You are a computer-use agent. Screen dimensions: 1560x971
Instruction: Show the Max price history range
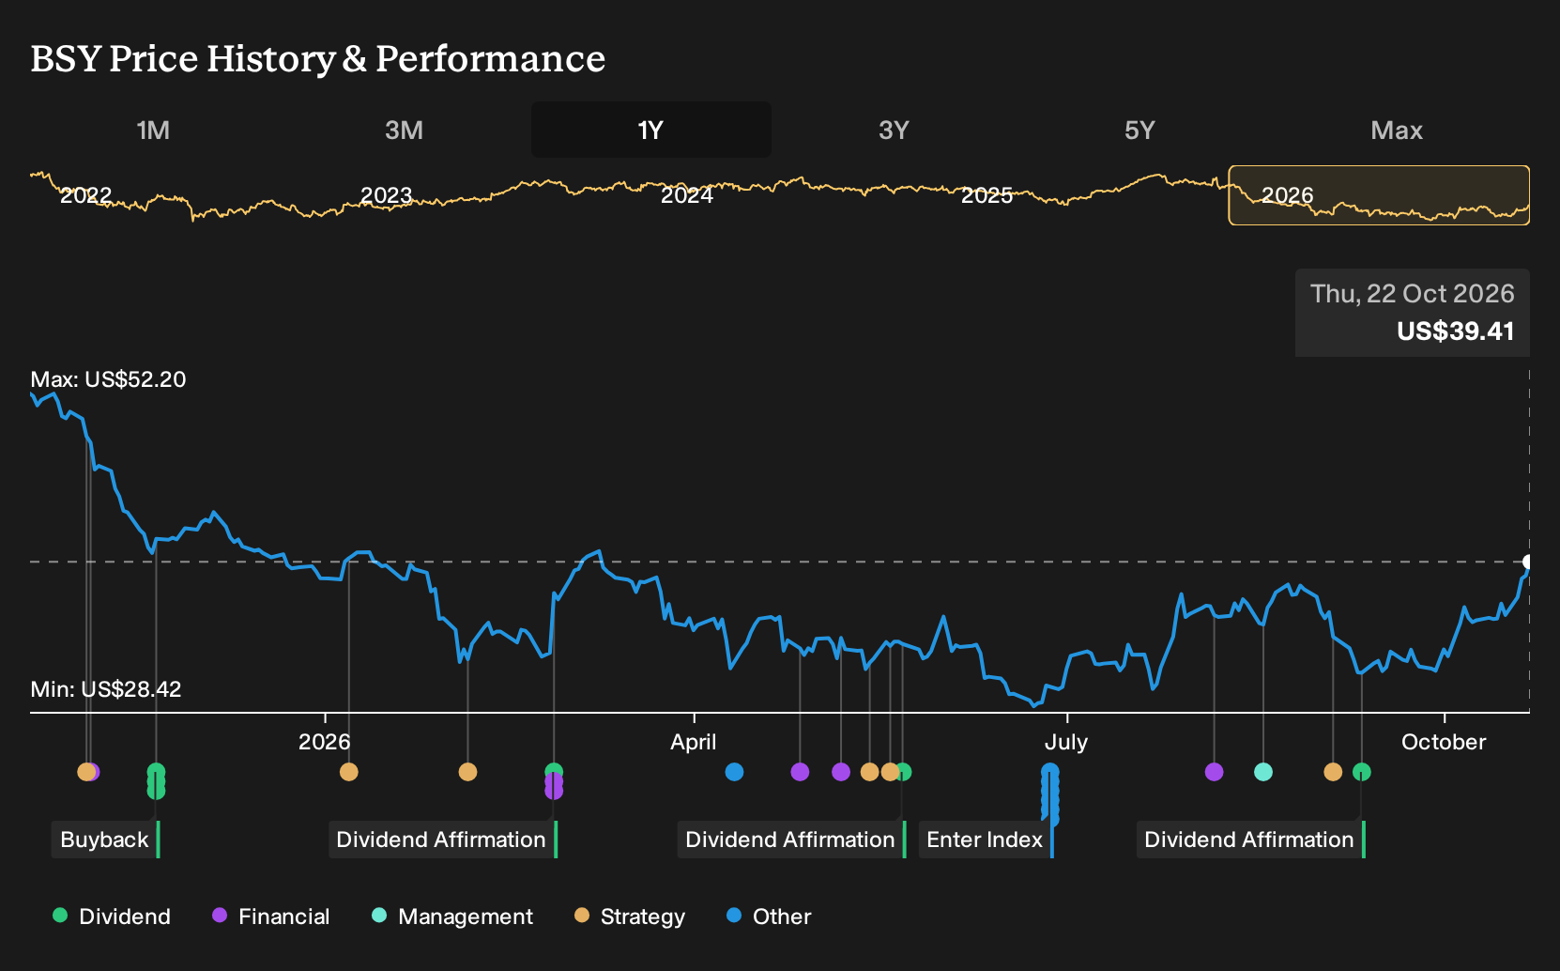click(x=1397, y=130)
